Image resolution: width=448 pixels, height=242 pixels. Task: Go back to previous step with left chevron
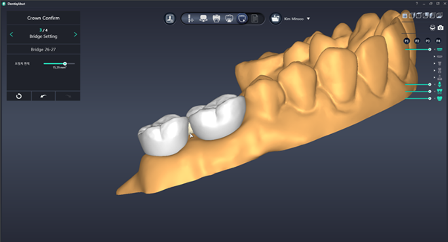pyautogui.click(x=11, y=34)
